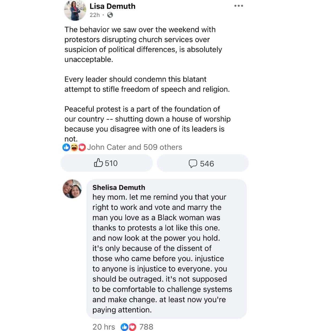Image resolution: width=314 pixels, height=331 pixels.
Task: Click the blue like icon beside 788
Action: pyautogui.click(x=124, y=327)
